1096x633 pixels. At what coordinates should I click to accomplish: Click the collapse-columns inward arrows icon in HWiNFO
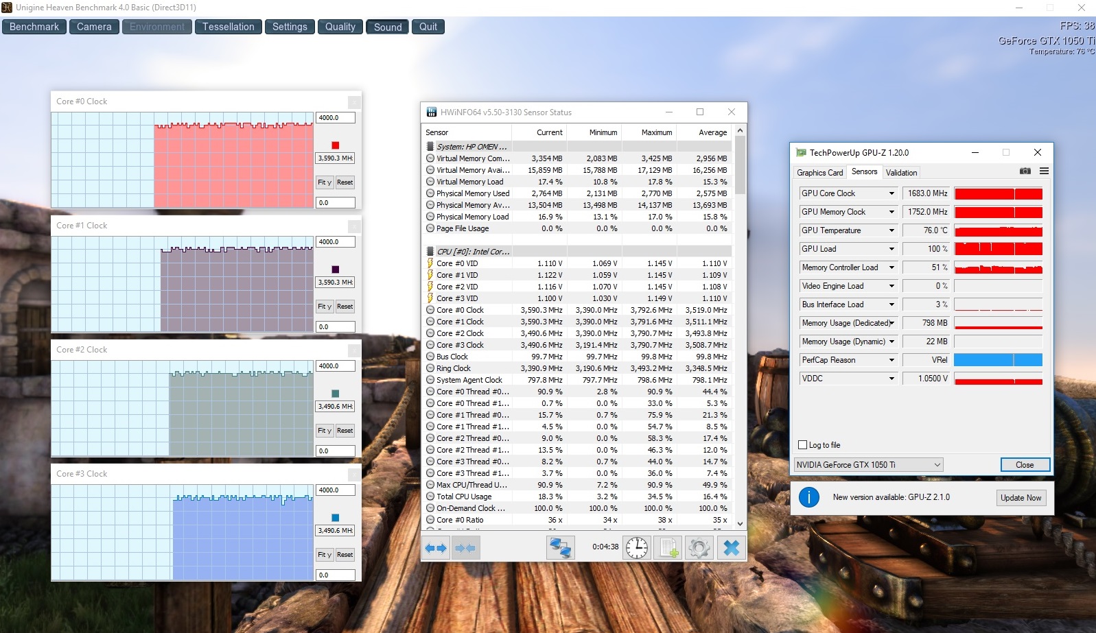tap(465, 548)
